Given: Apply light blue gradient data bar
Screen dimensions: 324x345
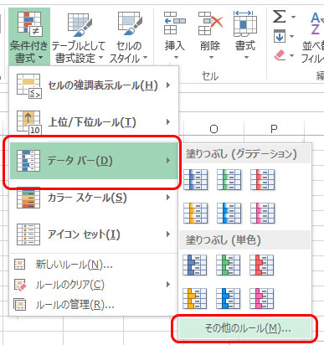Looking at the screenshot, I should click(x=229, y=213).
